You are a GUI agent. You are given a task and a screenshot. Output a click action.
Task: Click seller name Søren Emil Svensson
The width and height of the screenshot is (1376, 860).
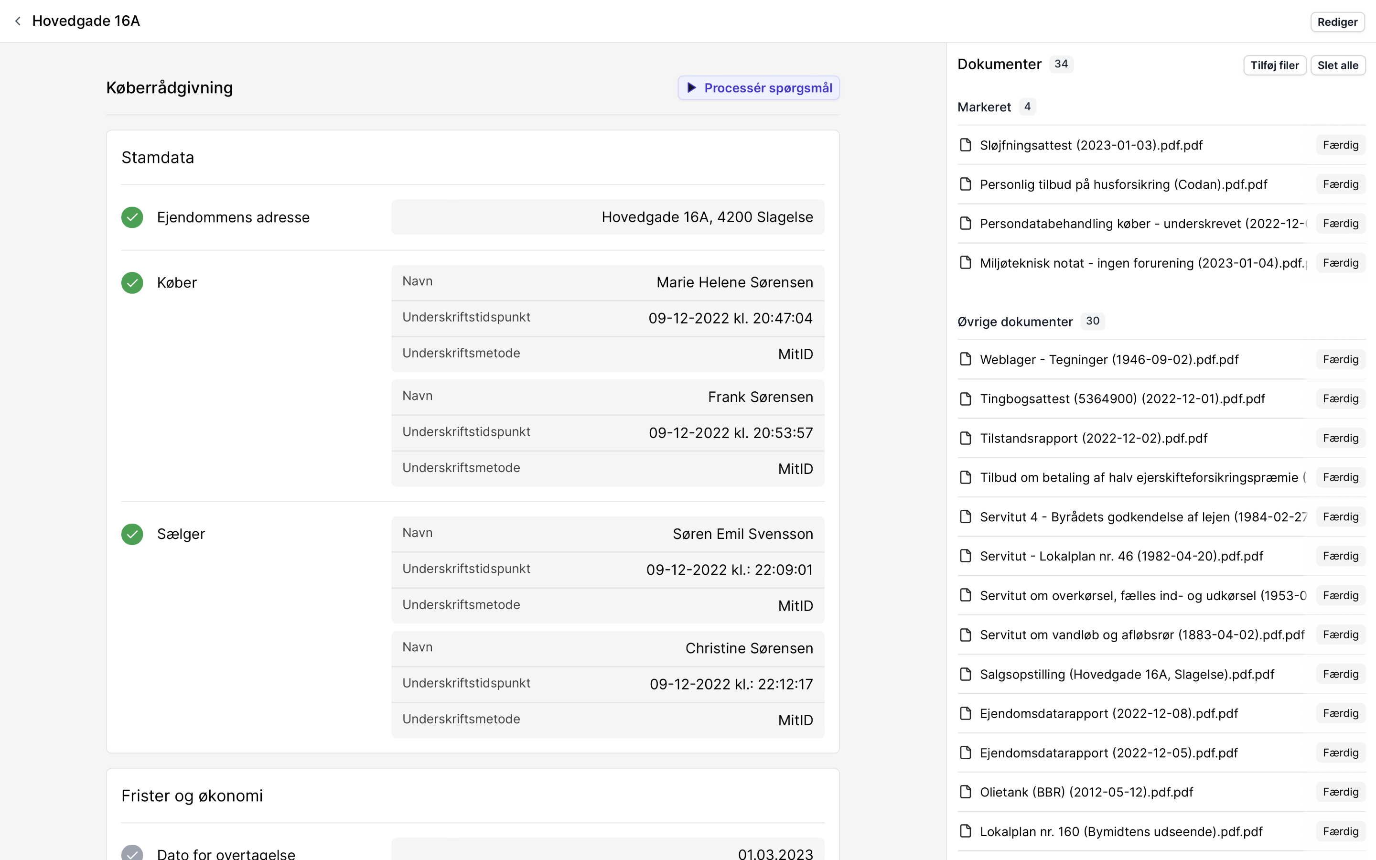click(x=742, y=534)
